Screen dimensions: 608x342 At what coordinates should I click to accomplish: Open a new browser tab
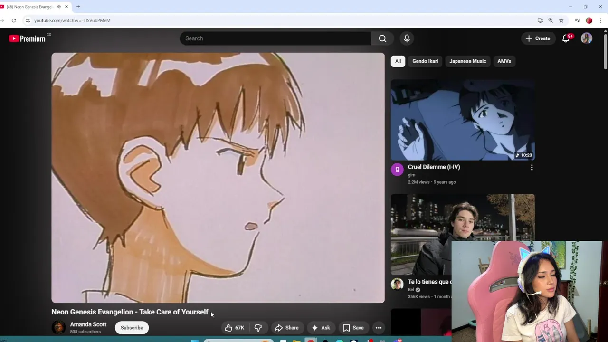tap(78, 7)
